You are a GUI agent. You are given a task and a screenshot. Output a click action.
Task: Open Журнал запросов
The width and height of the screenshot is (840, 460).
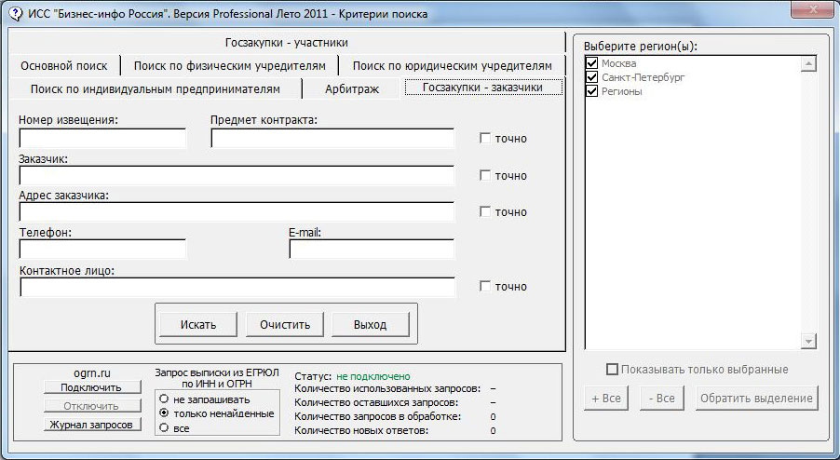[91, 425]
